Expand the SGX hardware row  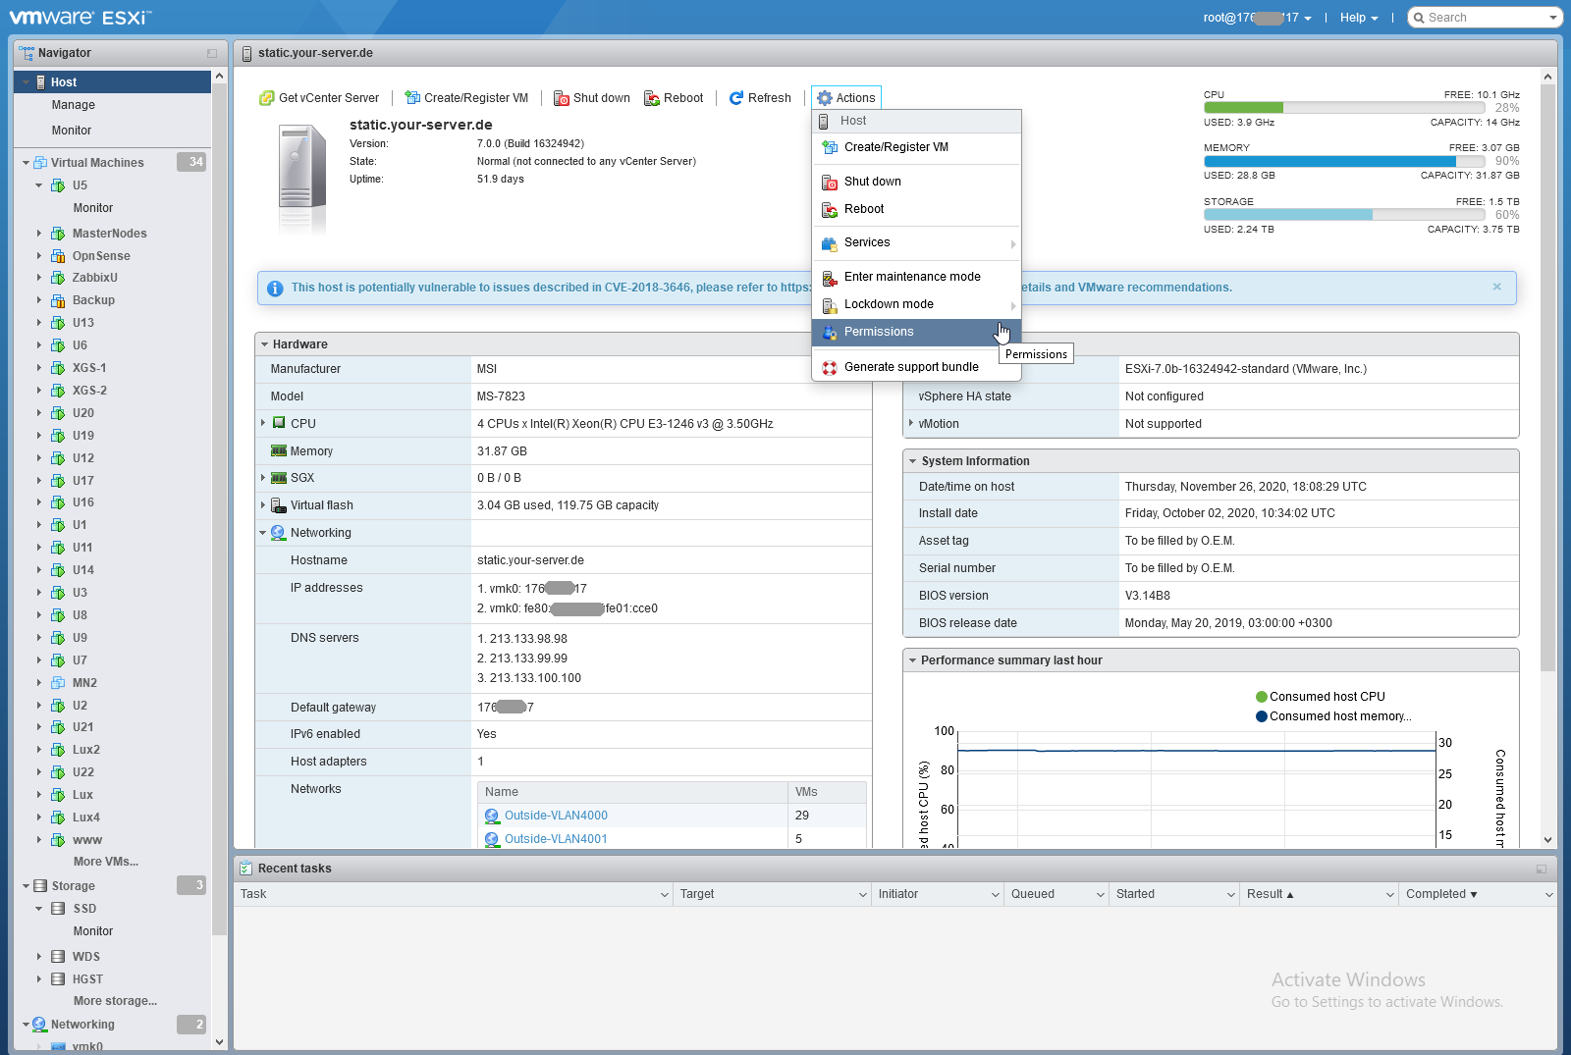[x=263, y=477]
